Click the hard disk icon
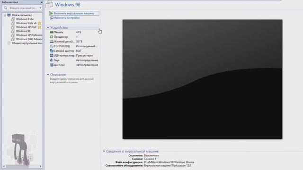This screenshot has height=170, width=303. pyautogui.click(x=52, y=42)
